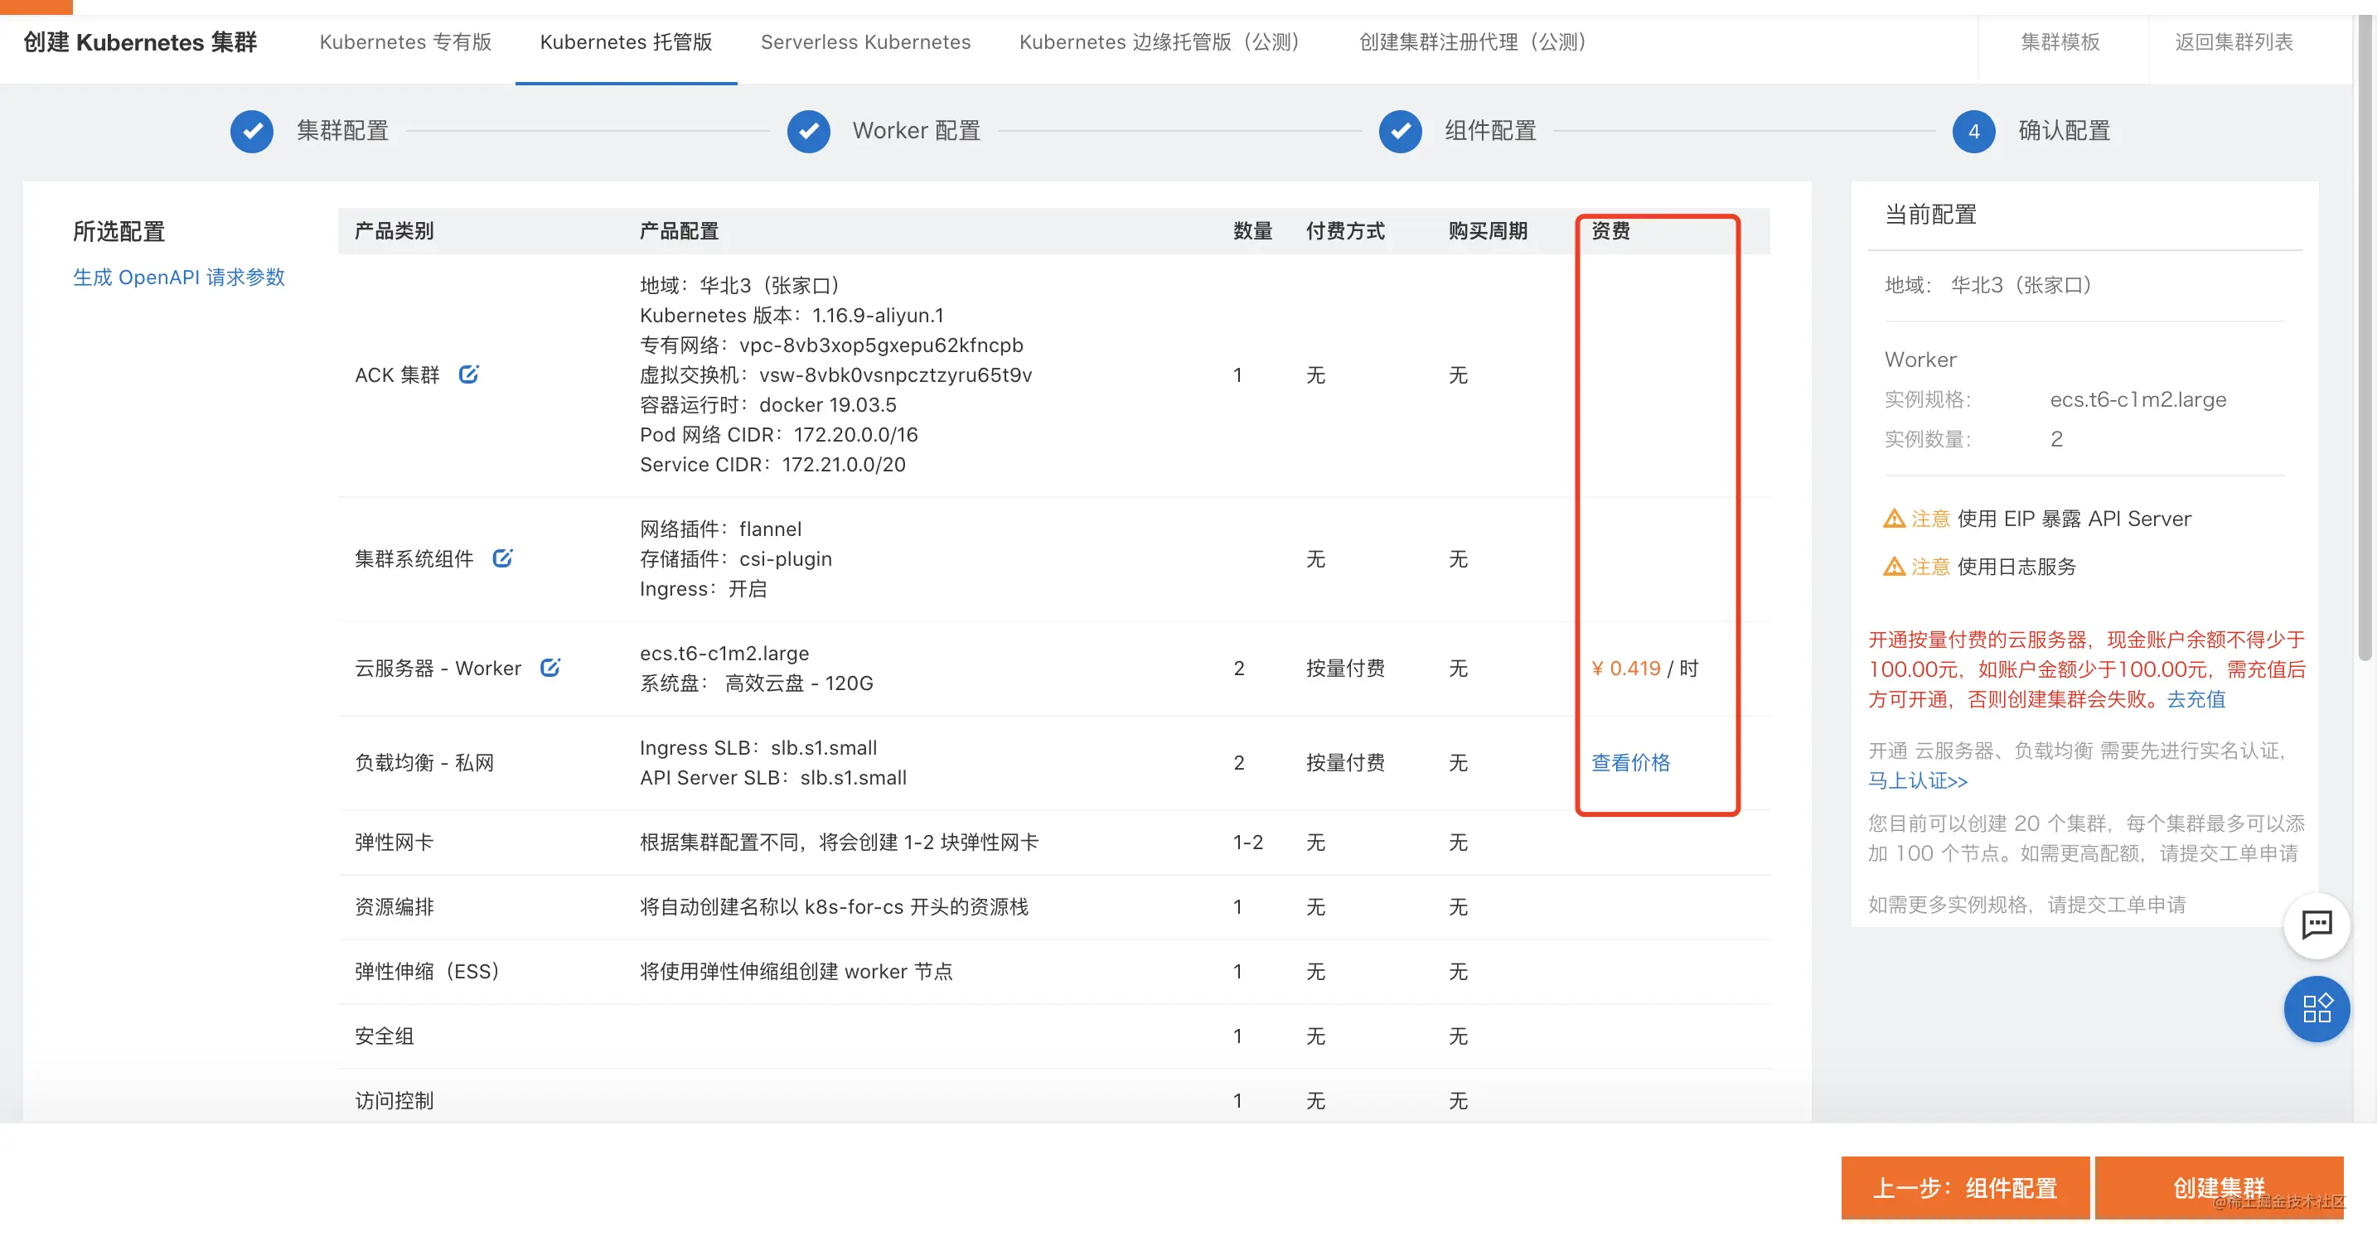The image size is (2377, 1241).
Task: Click 查看价格 link for 负载均衡
Action: [x=1630, y=762]
